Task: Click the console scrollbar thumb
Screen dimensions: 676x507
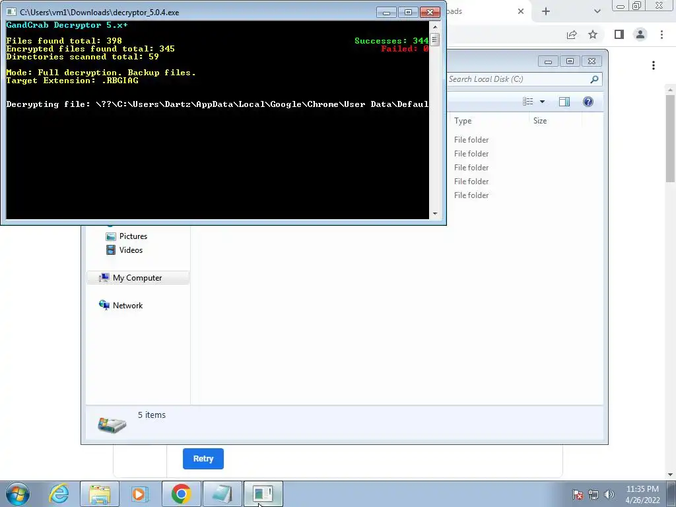Action: [434, 40]
